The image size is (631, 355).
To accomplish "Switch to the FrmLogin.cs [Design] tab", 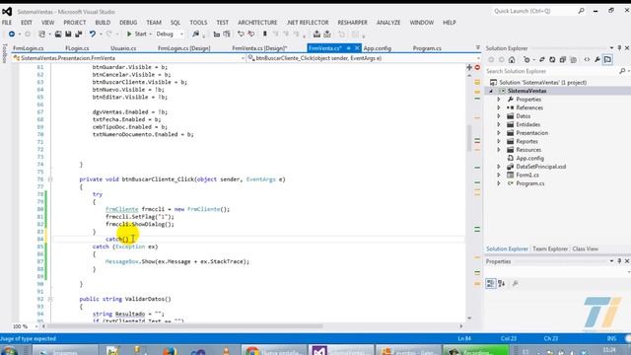I will click(184, 48).
